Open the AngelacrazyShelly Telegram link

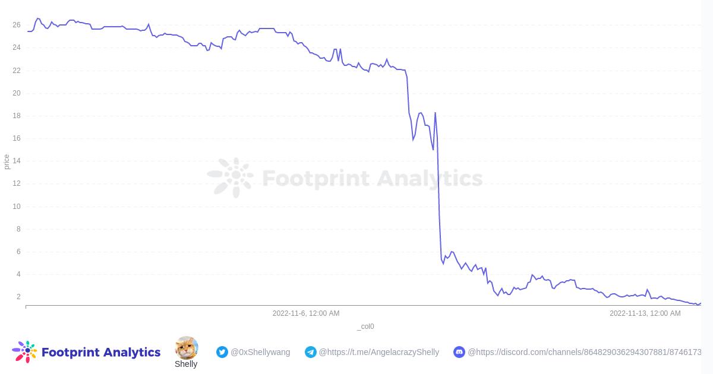[379, 352]
